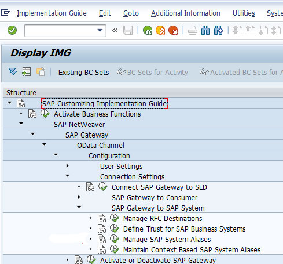The height and width of the screenshot is (264, 283).
Task: Click the Find Next binoculars icon
Action: (218, 30)
